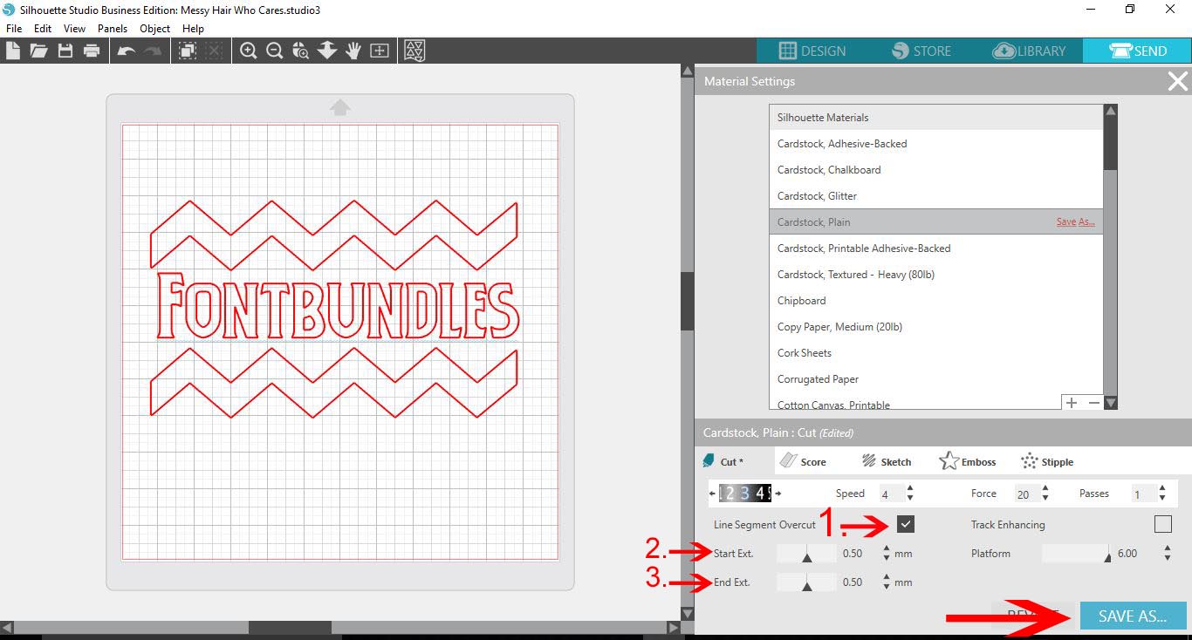Remove the material with the minus icon

click(x=1093, y=402)
